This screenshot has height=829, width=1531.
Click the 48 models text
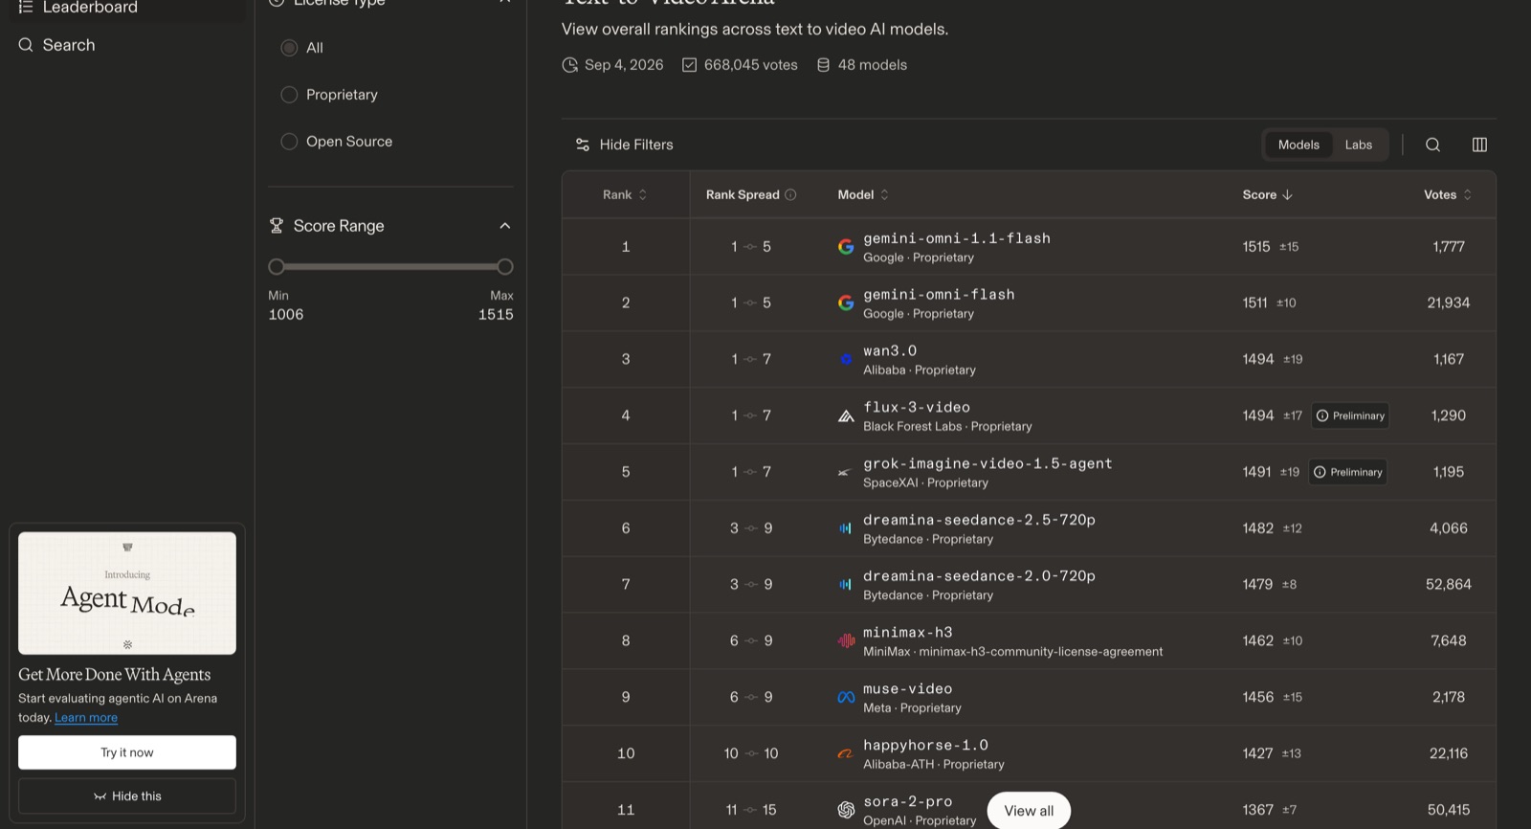click(873, 65)
